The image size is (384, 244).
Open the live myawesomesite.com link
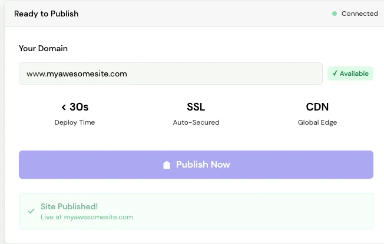(x=98, y=217)
